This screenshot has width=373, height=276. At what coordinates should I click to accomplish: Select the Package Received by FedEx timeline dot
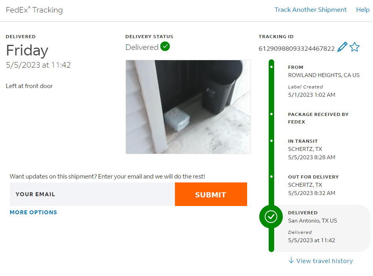tap(271, 114)
